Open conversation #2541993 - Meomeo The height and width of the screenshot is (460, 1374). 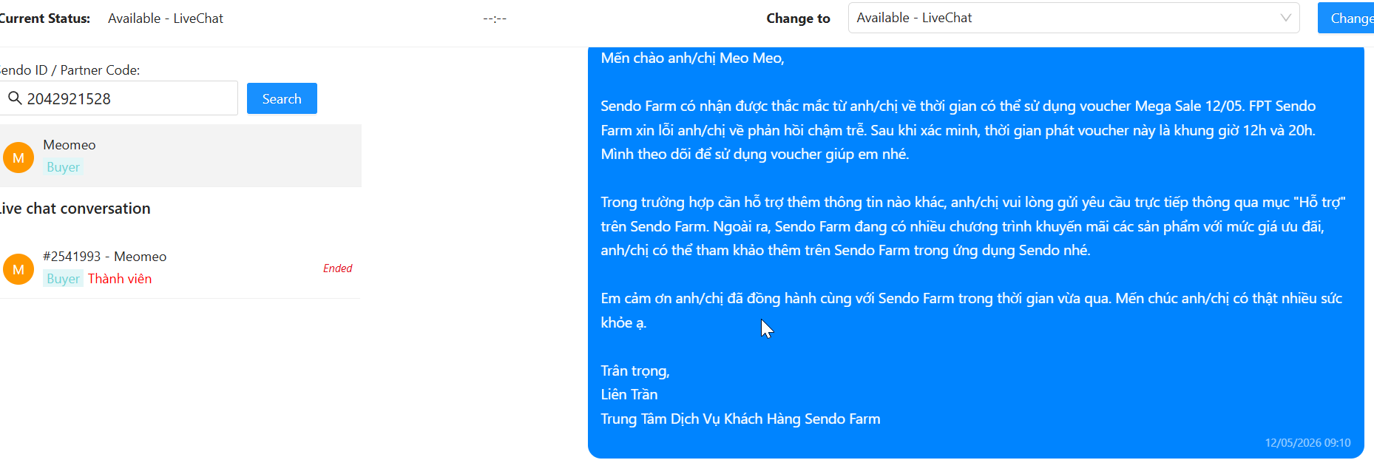coord(180,268)
